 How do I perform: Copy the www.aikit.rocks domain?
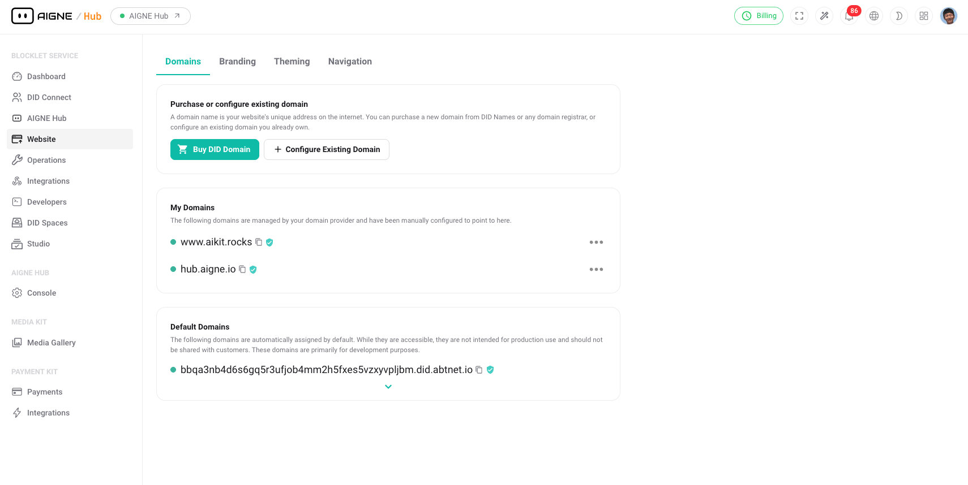[259, 241]
